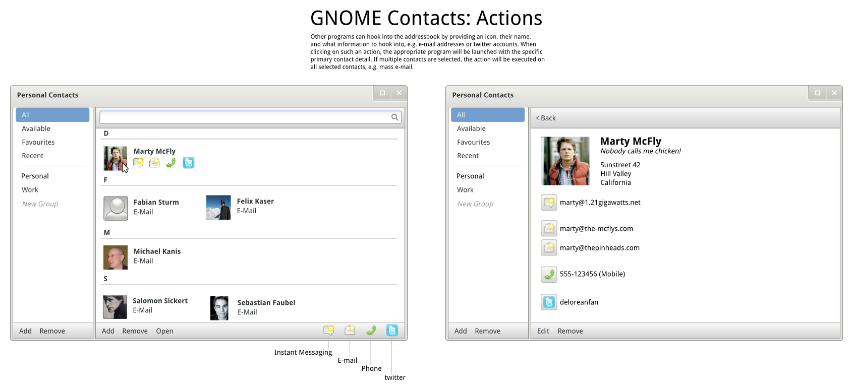Click Michael Kanis's photo thumbnail
The image size is (853, 390).
pos(116,257)
